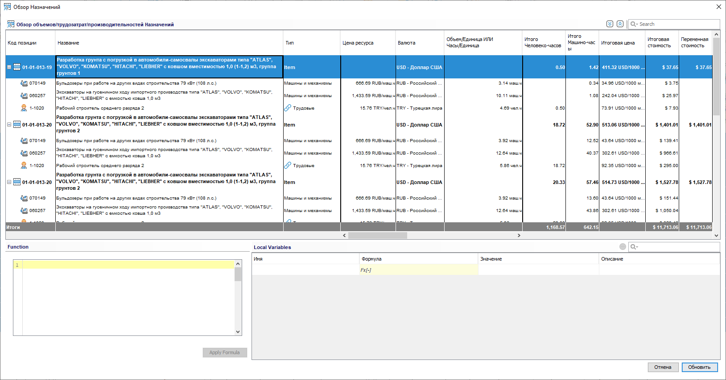Click the Обновить button
The height and width of the screenshot is (380, 726).
point(700,367)
